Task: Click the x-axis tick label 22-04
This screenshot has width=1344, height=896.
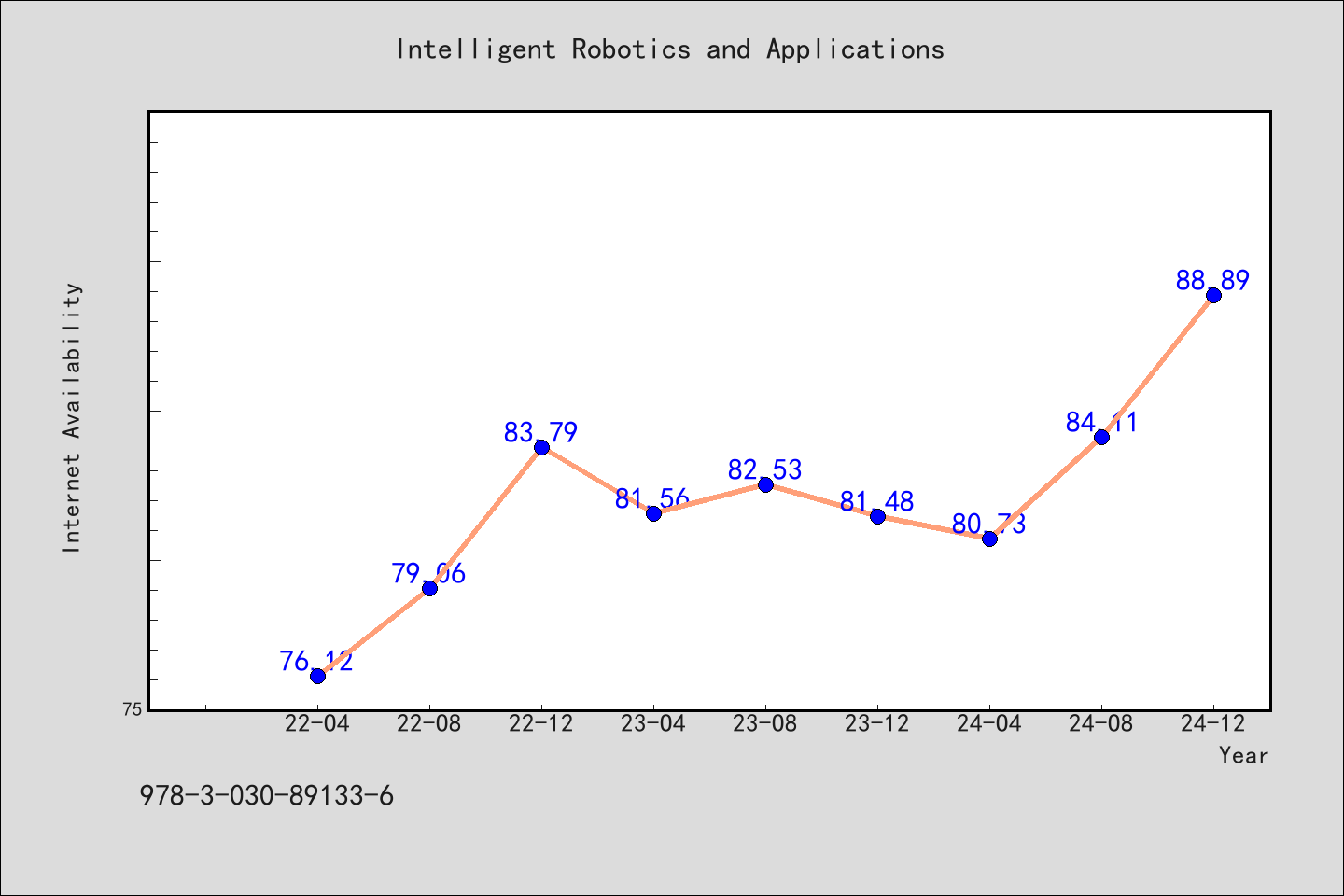Action: tap(317, 724)
